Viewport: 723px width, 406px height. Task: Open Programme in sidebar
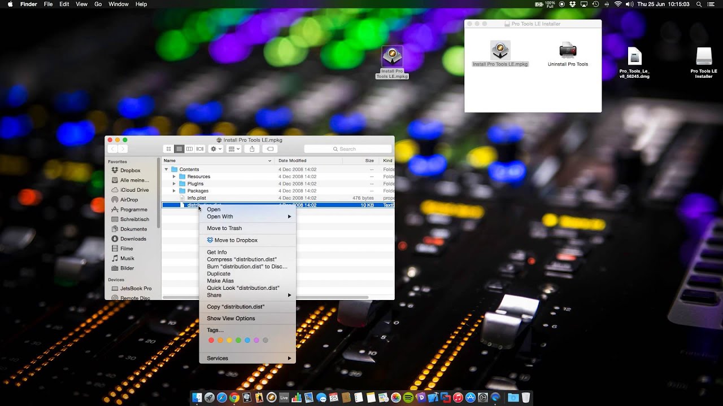pos(130,209)
